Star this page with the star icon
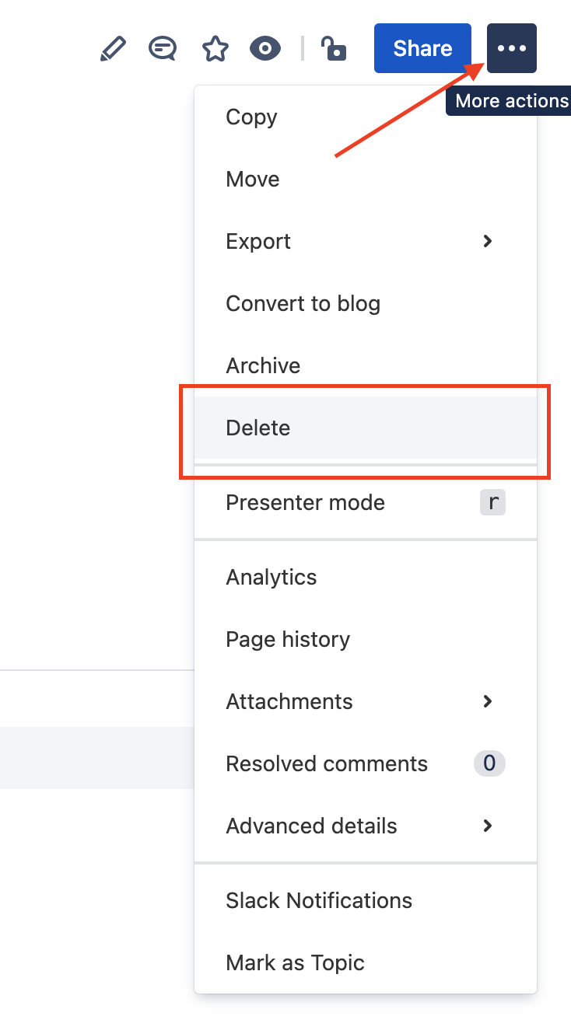 (x=215, y=49)
